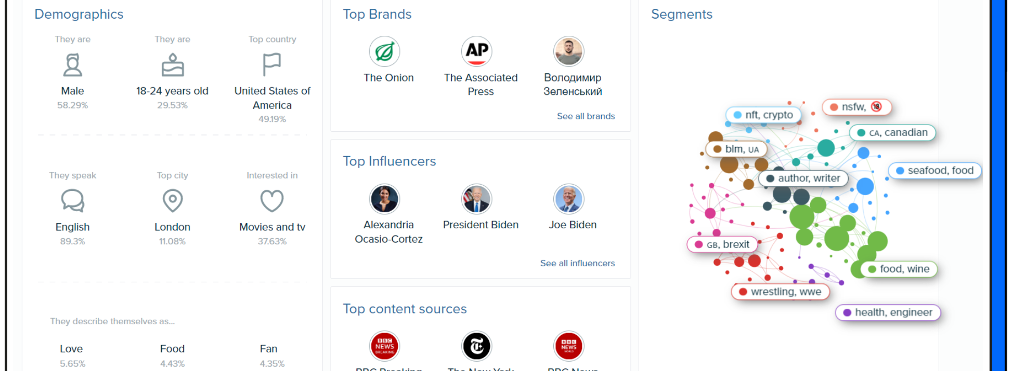Select Joe Biden profile picture
1012x371 pixels.
(568, 199)
